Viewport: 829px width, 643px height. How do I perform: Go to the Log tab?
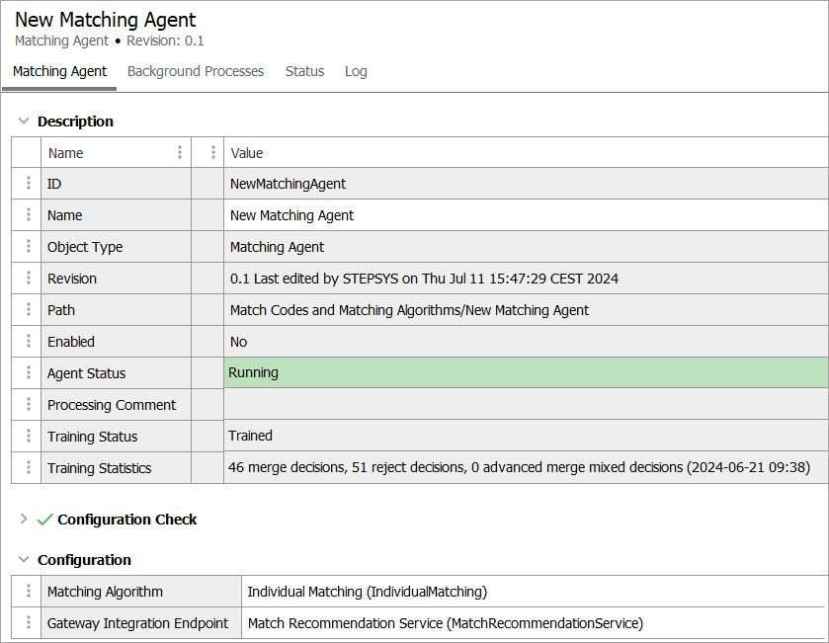click(x=356, y=71)
